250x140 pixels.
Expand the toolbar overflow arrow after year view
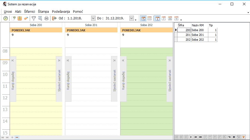coord(181,20)
